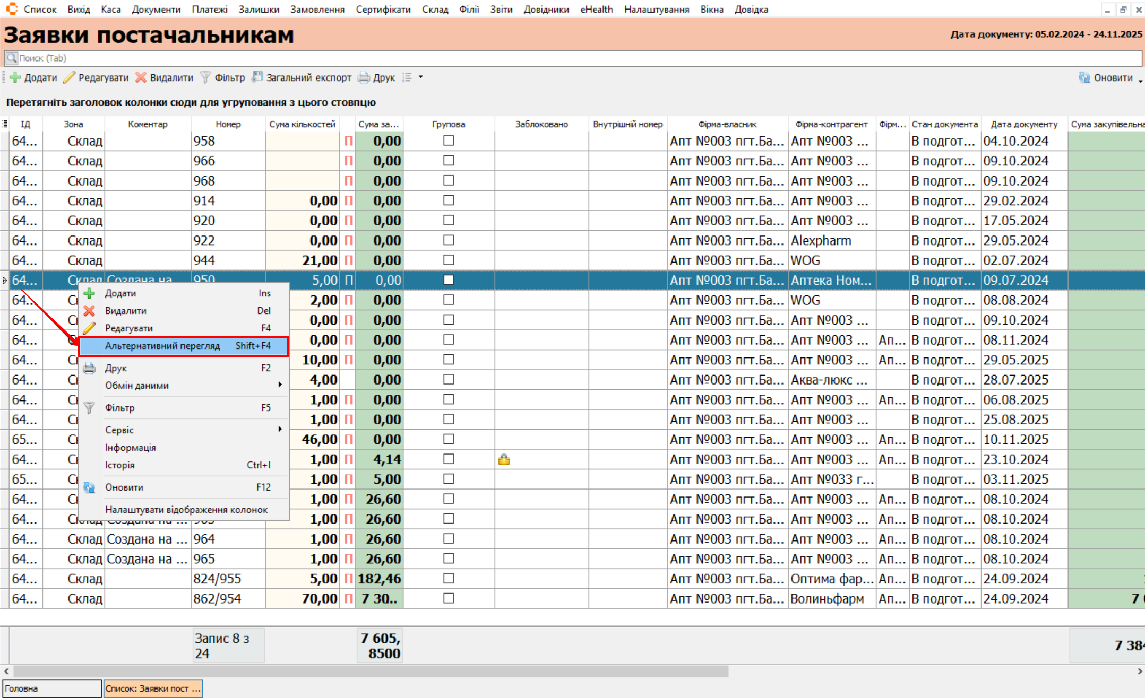Click the lock icon in Заблоковано column

click(x=504, y=459)
